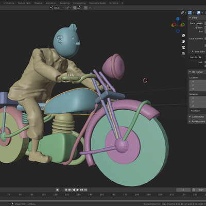The image size is (206, 206).
Task: Open proportional editing falloff curve menu
Action: point(90,8)
